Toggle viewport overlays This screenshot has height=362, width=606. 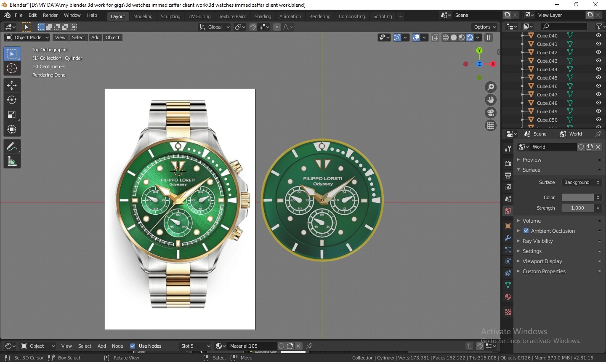point(416,37)
